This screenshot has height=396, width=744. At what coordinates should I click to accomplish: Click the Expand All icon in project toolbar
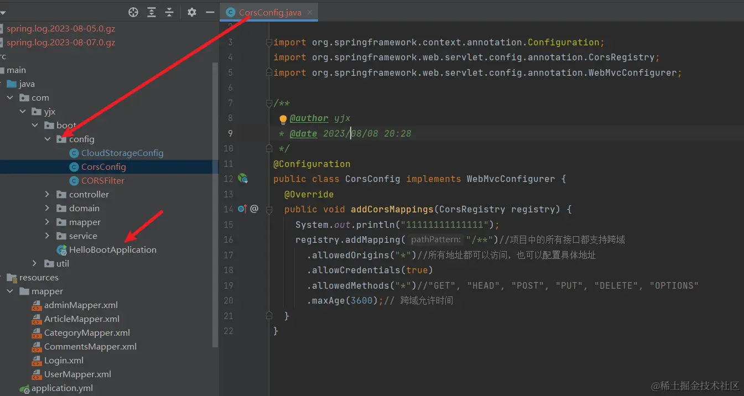point(152,12)
